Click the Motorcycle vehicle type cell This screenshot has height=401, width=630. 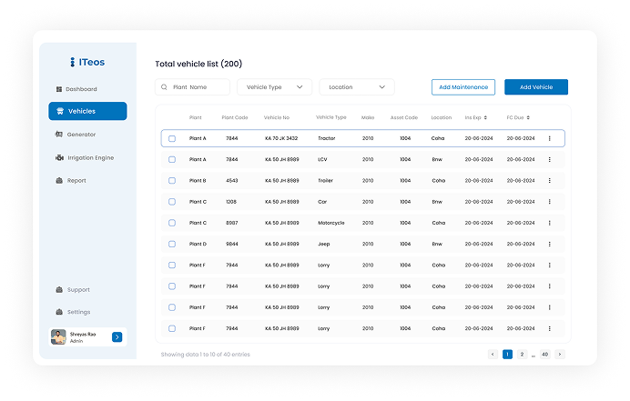tap(331, 223)
